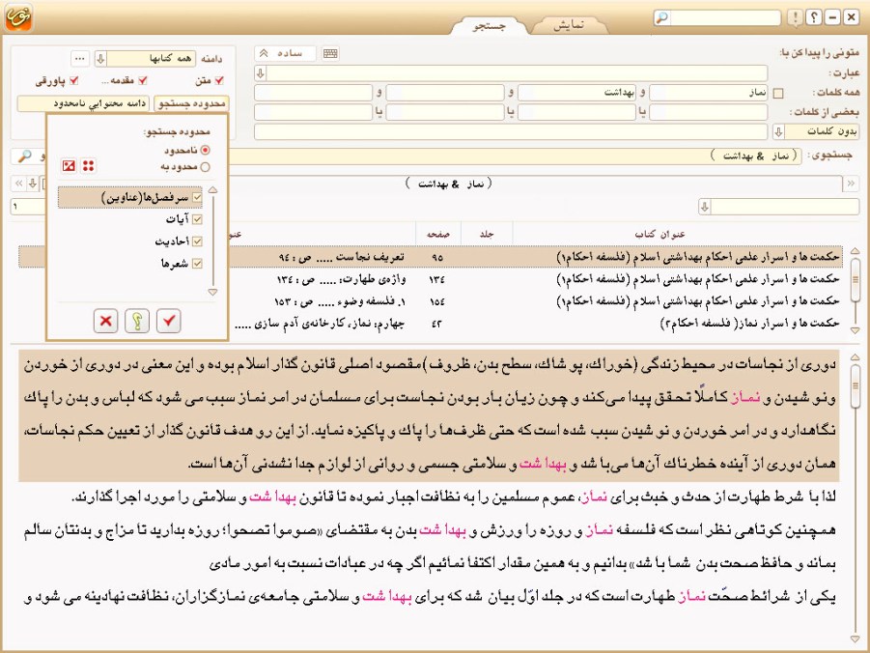
Task: Click the بدون کلمات exclusion input field
Action: coord(513,131)
